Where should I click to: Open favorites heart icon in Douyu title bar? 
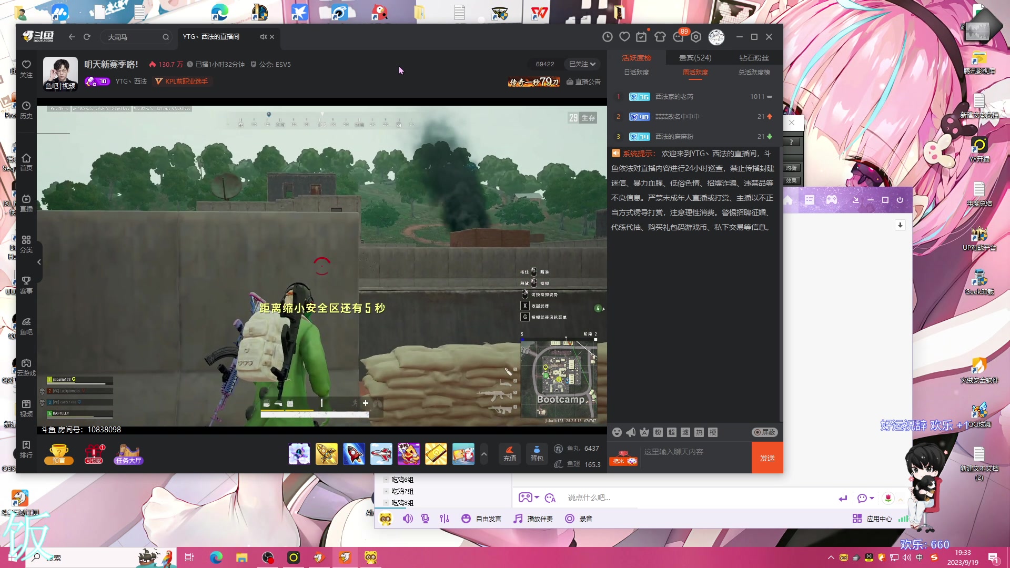[624, 37]
